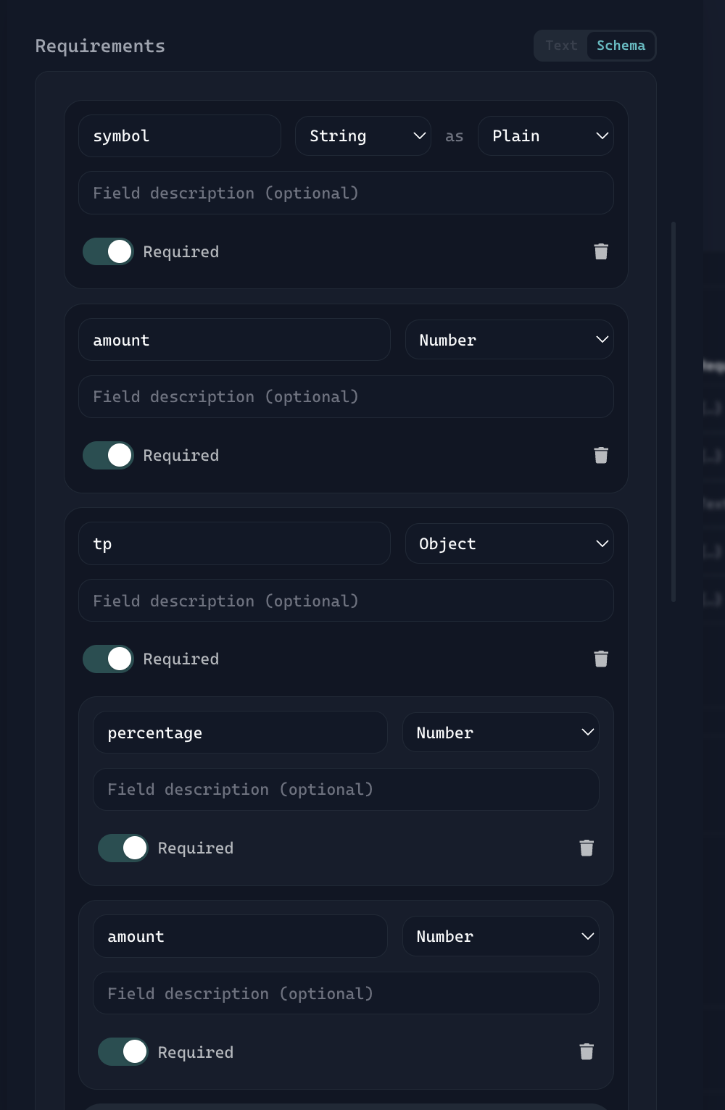This screenshot has width=725, height=1110.
Task: Delete the percentage nested field
Action: (x=586, y=848)
